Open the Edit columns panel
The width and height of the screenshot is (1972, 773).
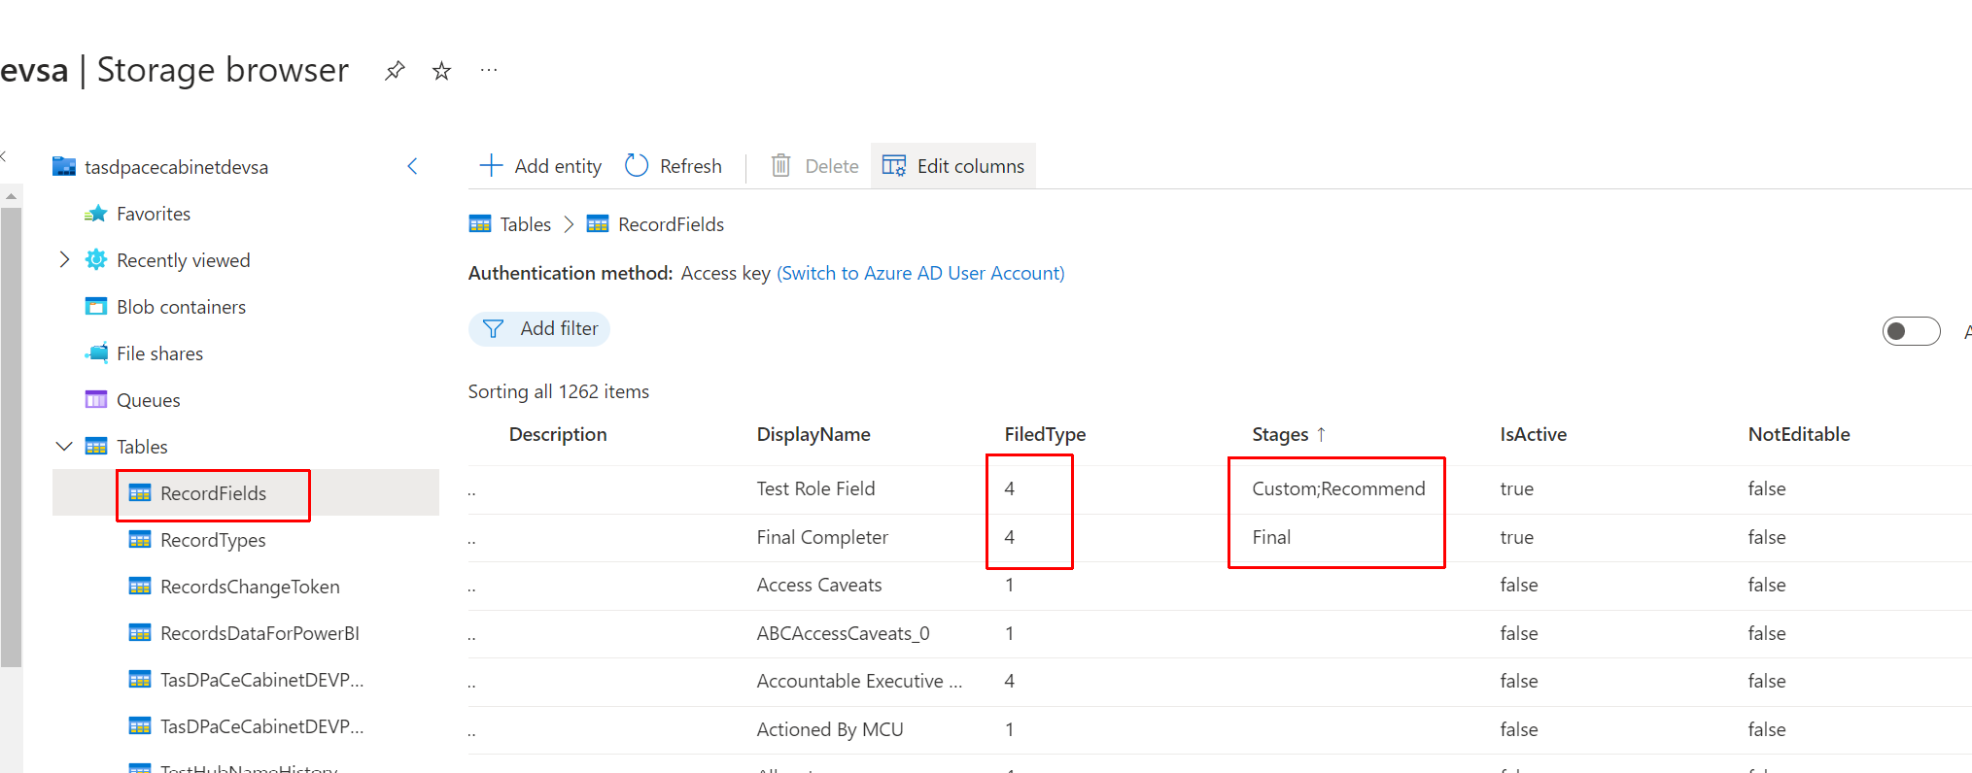tap(953, 166)
